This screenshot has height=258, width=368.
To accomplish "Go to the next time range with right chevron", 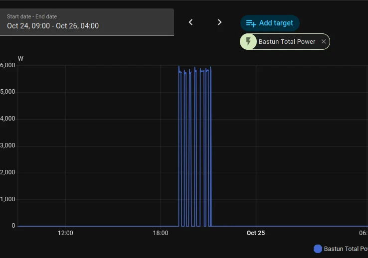I will (219, 22).
